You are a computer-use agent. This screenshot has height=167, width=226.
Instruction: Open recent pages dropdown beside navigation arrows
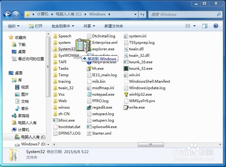22,15
